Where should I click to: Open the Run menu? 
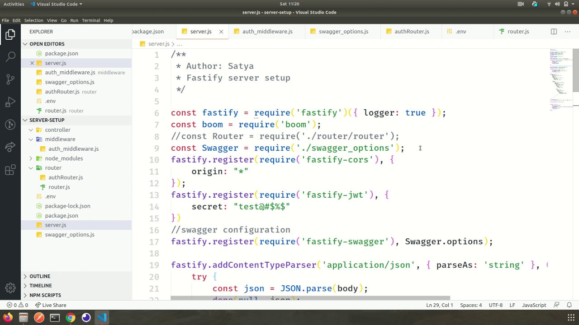tap(74, 20)
